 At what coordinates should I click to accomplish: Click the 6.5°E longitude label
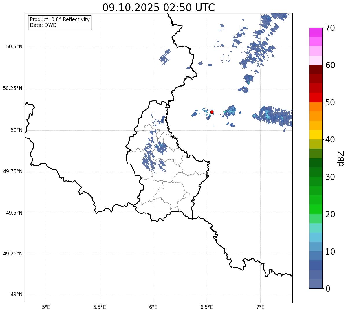pos(207,307)
